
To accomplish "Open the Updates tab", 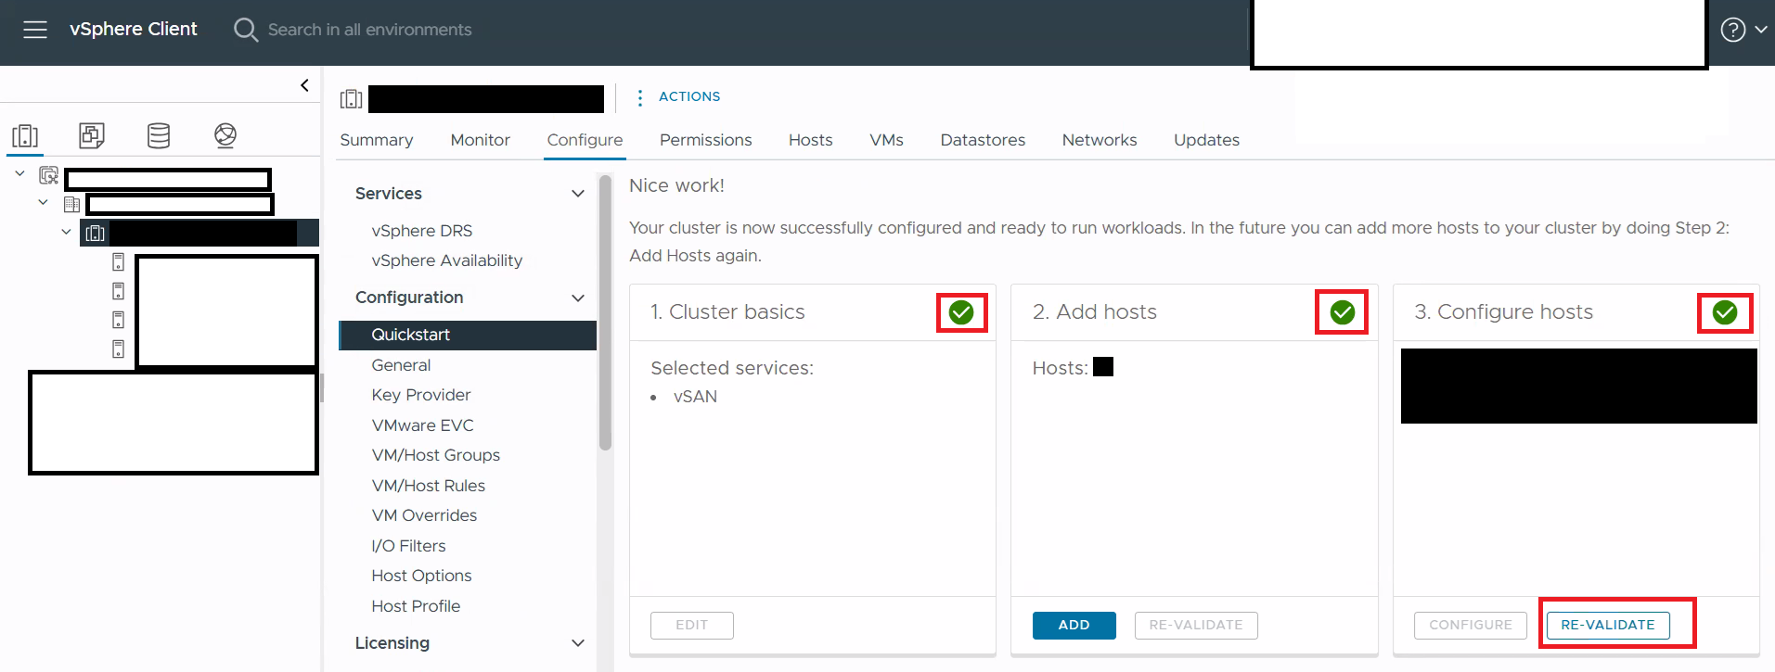I will [1206, 140].
